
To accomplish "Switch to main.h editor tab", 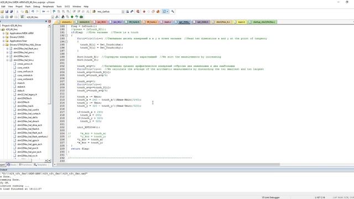I will tap(240, 22).
